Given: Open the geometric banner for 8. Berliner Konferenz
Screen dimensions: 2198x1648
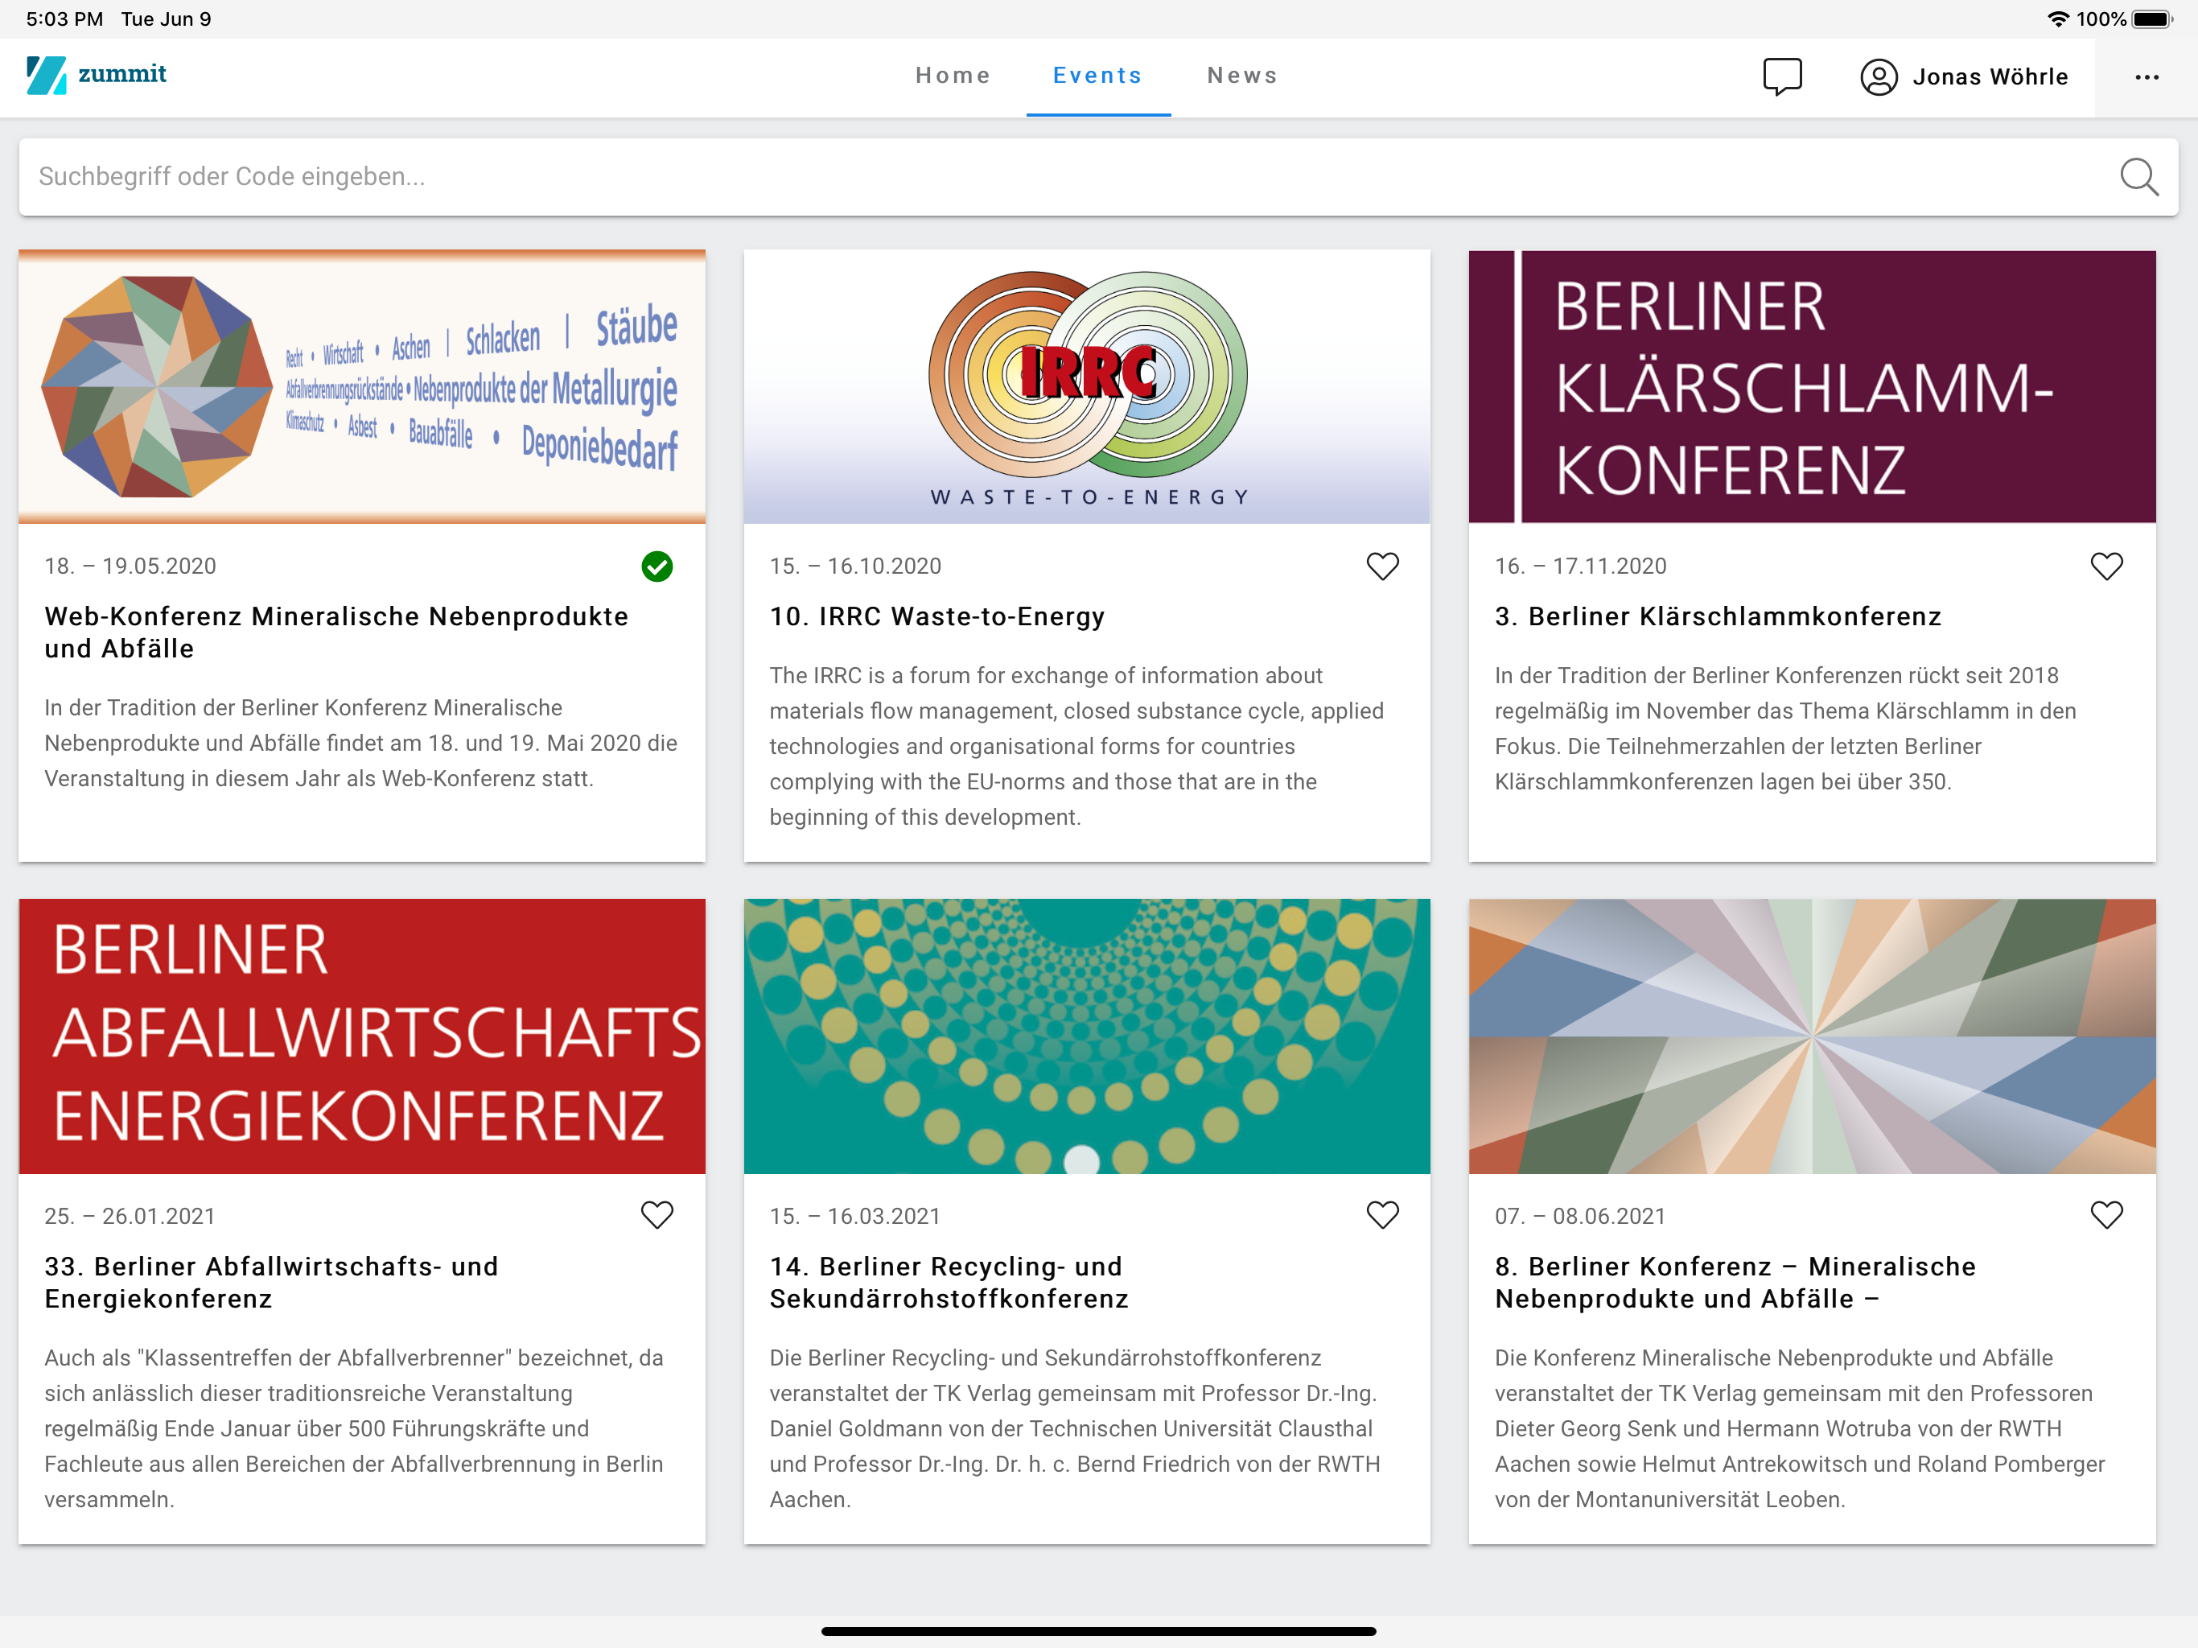Looking at the screenshot, I should point(1812,1036).
